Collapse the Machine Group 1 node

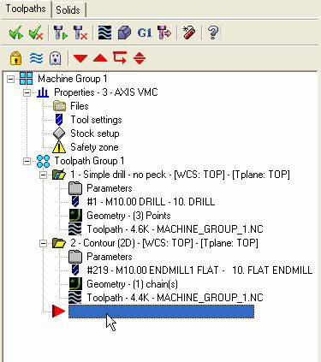10,79
